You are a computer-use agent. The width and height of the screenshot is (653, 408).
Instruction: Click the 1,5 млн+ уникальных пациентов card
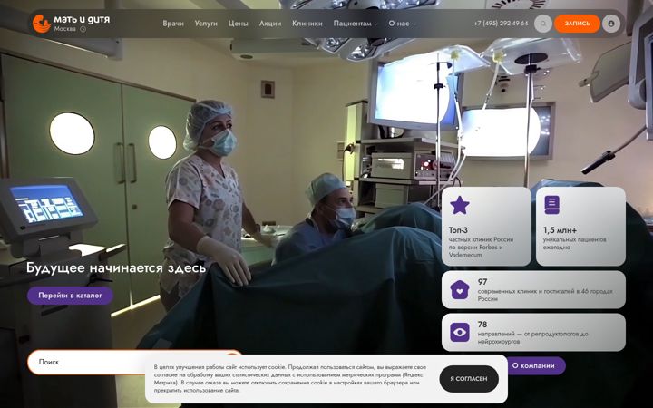coord(580,227)
